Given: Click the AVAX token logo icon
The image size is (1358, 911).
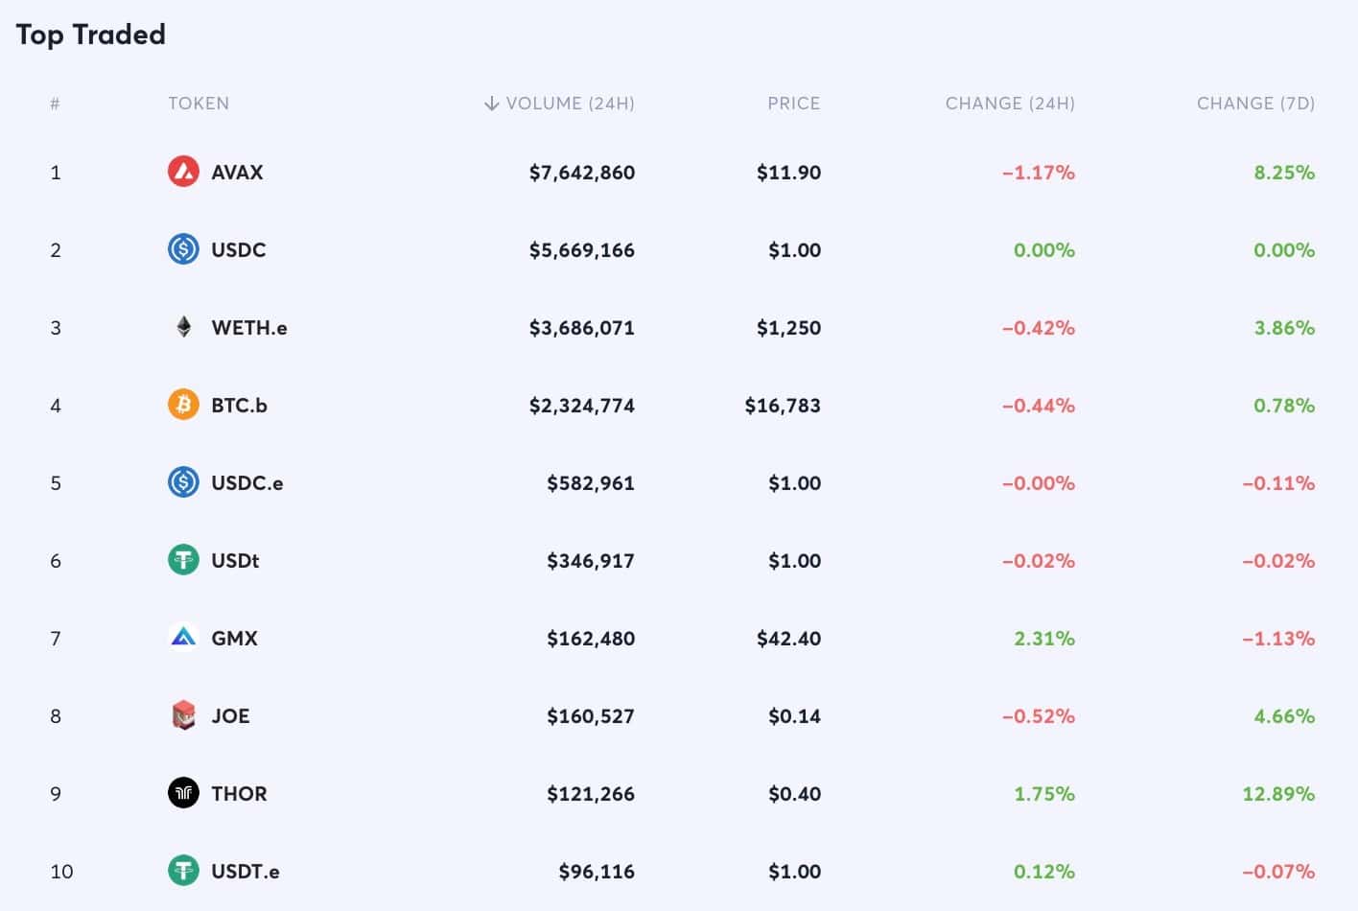Looking at the screenshot, I should click(x=183, y=172).
